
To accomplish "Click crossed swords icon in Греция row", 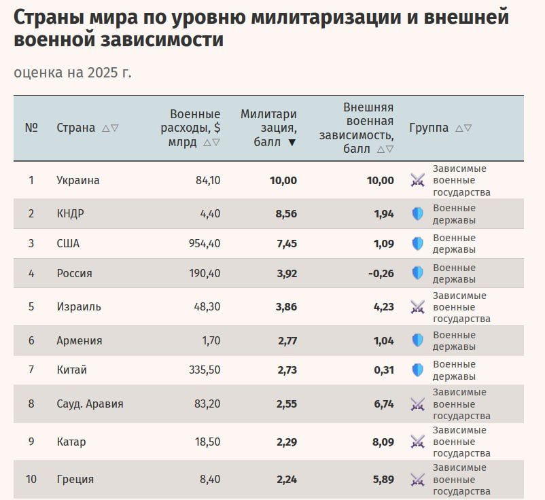I will click(x=417, y=480).
